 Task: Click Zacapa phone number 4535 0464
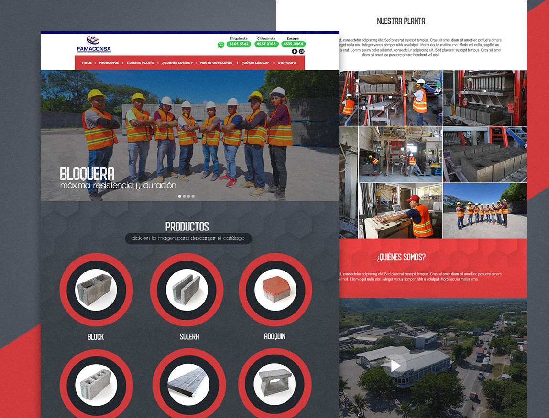(293, 44)
